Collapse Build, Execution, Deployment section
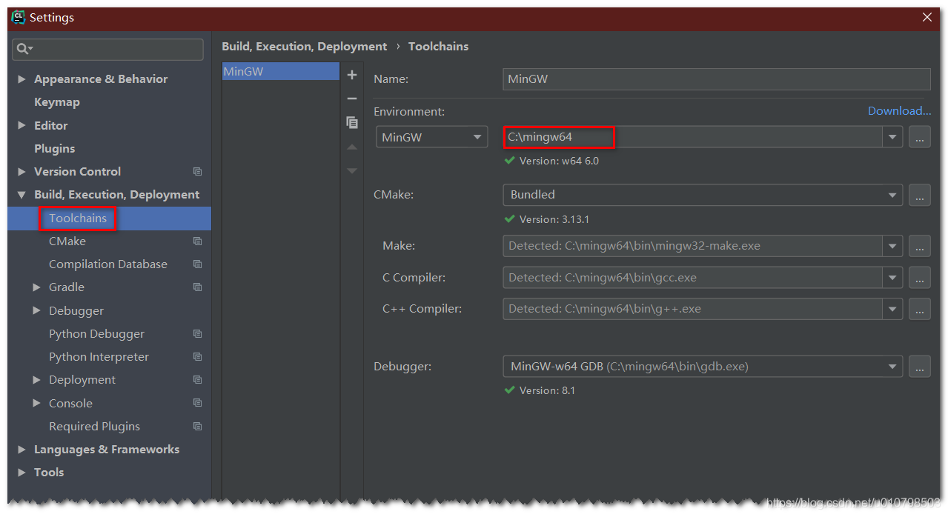 [21, 195]
